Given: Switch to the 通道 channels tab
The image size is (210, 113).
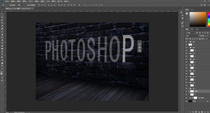Looking at the screenshot, I should 192,29.
